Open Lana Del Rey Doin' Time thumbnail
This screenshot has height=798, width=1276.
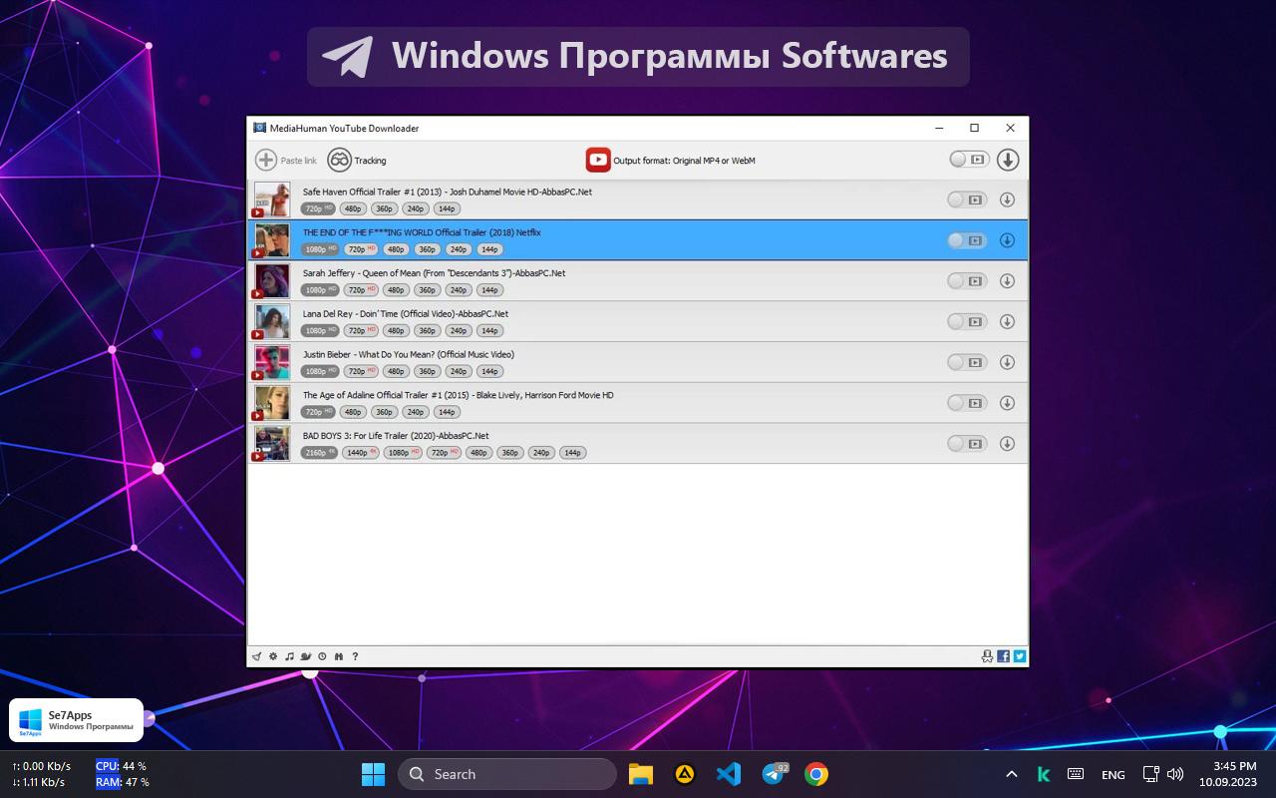[271, 321]
